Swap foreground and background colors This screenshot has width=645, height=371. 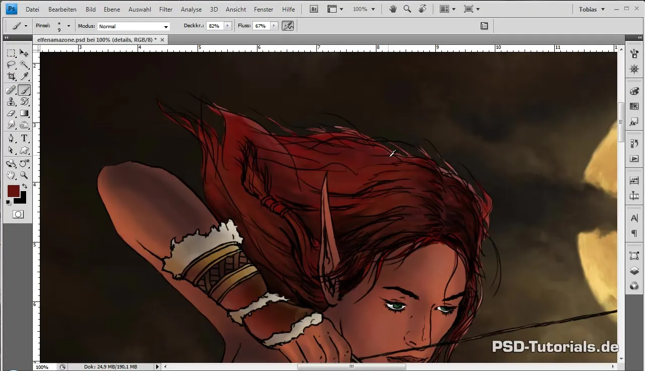pyautogui.click(x=25, y=187)
